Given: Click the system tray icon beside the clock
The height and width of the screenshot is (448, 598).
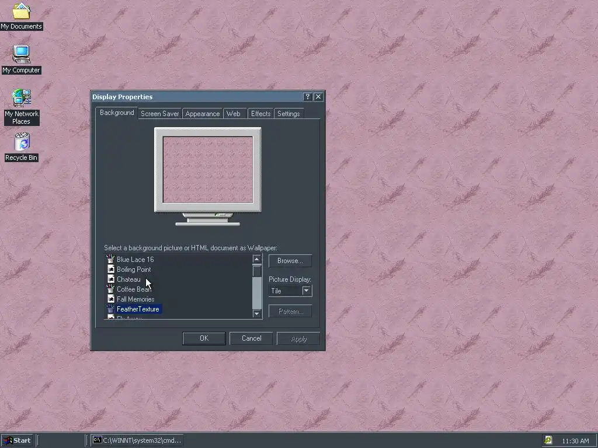Looking at the screenshot, I should pos(548,440).
